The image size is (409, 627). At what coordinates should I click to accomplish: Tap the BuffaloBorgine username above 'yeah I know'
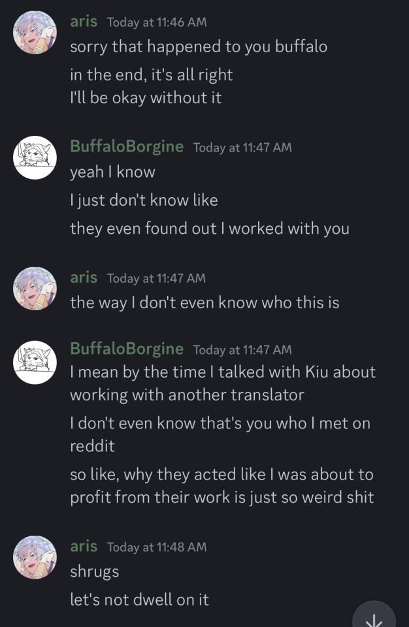tap(127, 146)
